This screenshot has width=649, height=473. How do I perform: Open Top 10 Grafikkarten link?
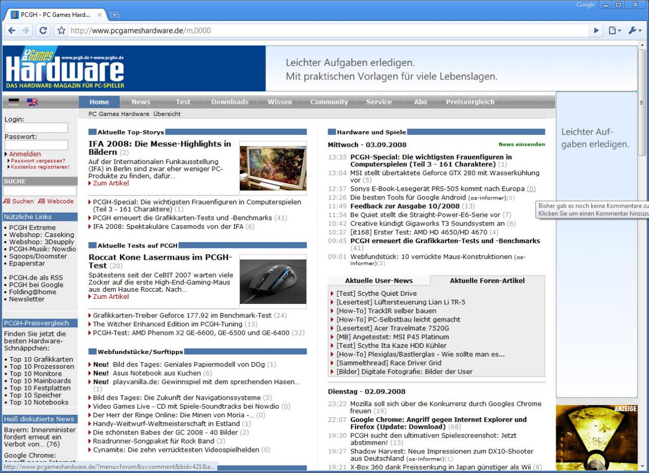pyautogui.click(x=41, y=359)
